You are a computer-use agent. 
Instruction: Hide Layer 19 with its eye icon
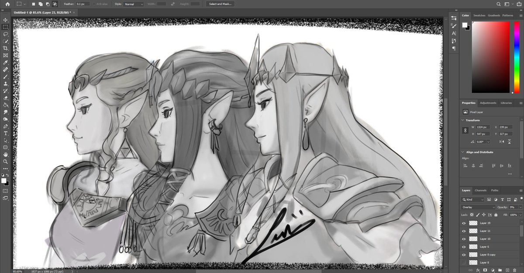click(464, 223)
